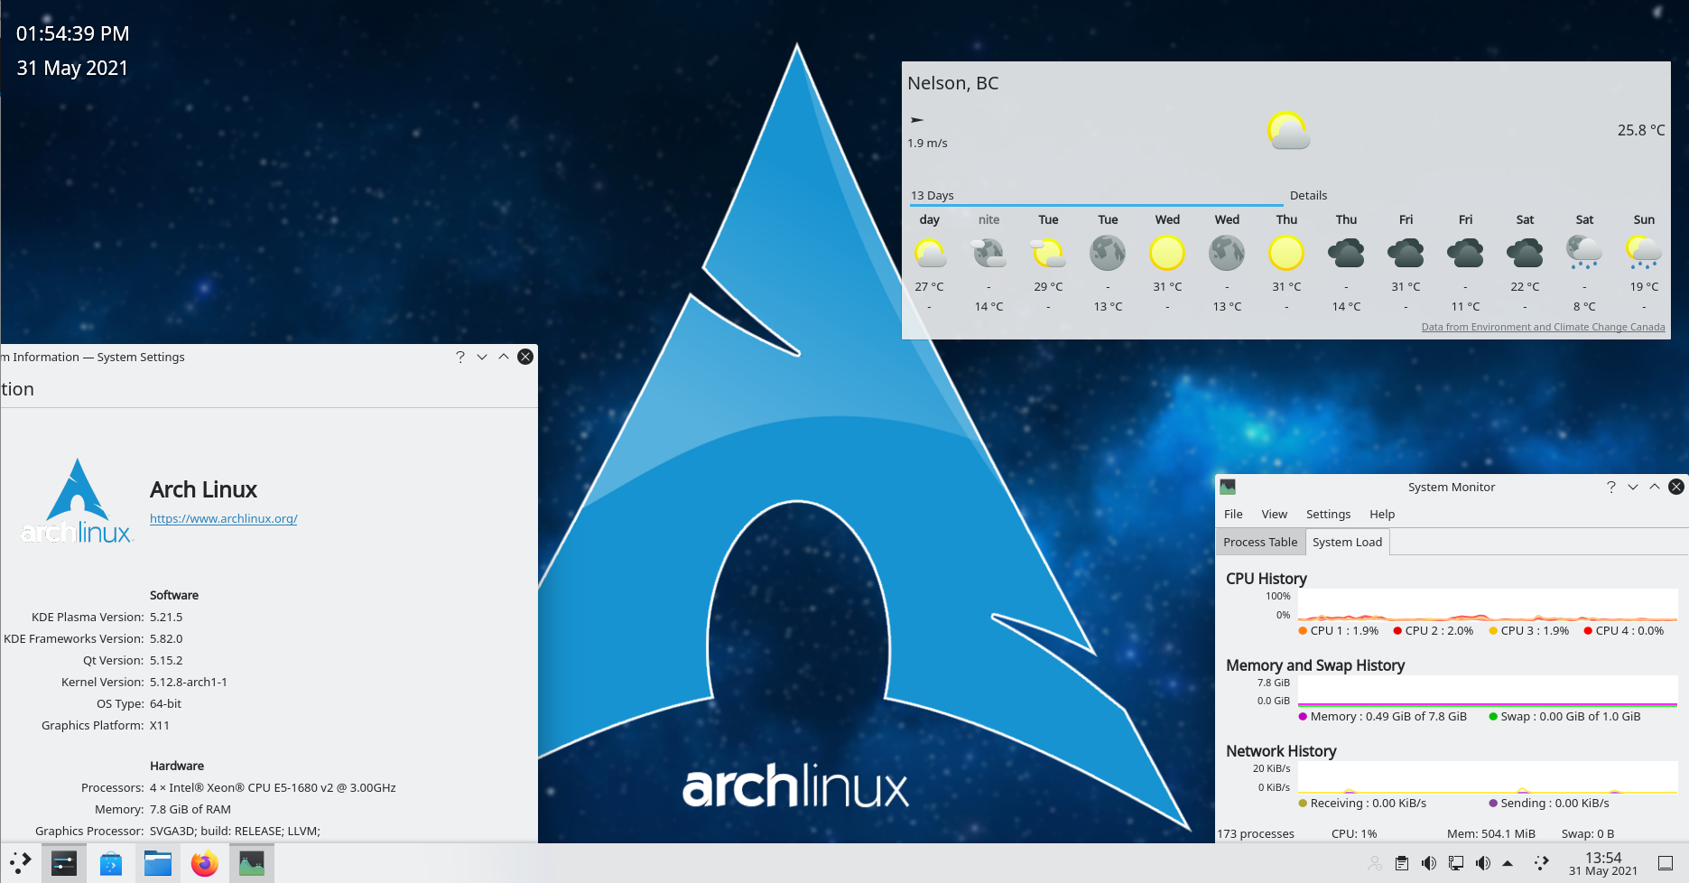Click the Network History graph
This screenshot has width=1689, height=883.
1487,777
